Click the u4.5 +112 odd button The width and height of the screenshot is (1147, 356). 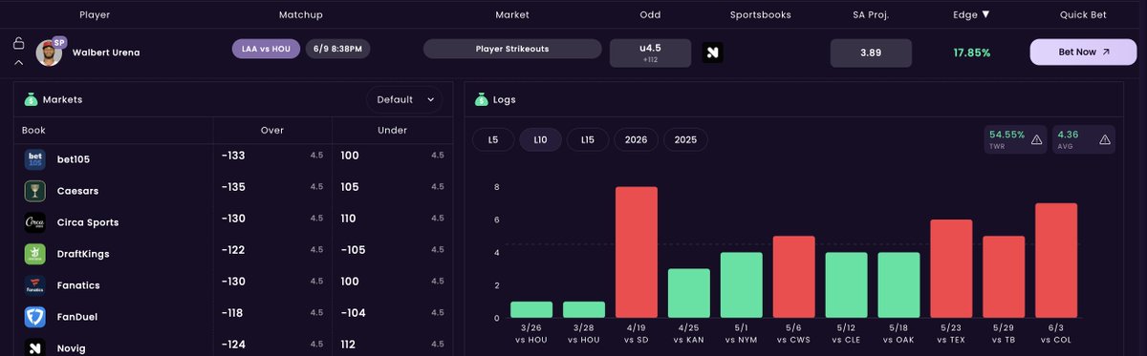[x=650, y=52]
